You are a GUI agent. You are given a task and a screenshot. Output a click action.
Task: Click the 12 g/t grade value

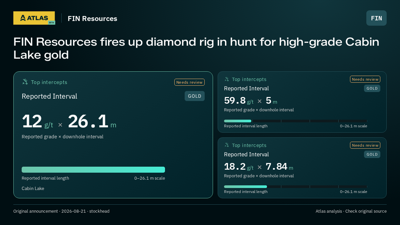coord(37,121)
